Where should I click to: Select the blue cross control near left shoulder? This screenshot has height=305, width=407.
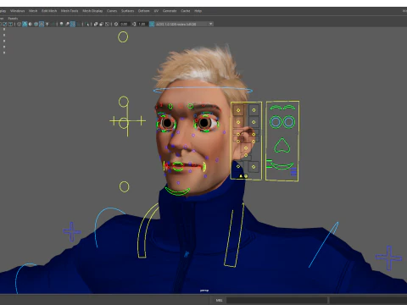pyautogui.click(x=72, y=231)
